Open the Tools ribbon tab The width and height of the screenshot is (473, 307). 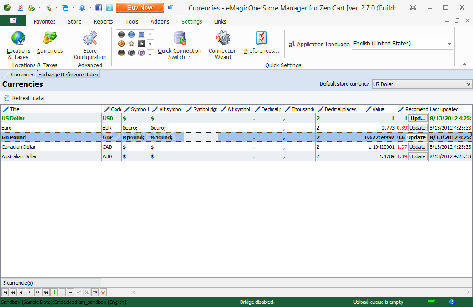coord(132,21)
